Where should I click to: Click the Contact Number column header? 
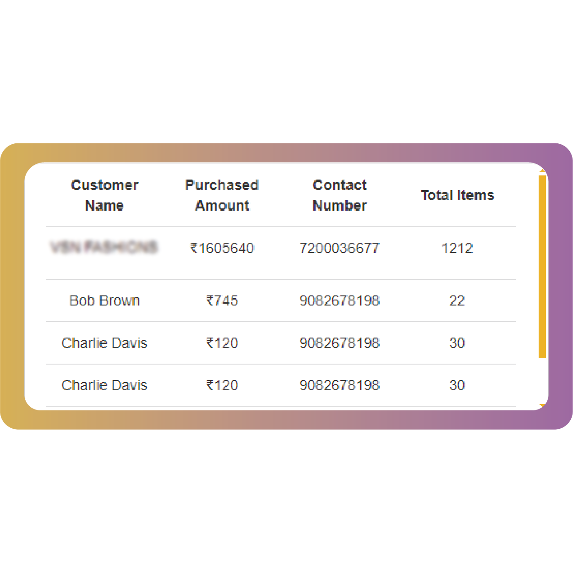click(x=339, y=195)
